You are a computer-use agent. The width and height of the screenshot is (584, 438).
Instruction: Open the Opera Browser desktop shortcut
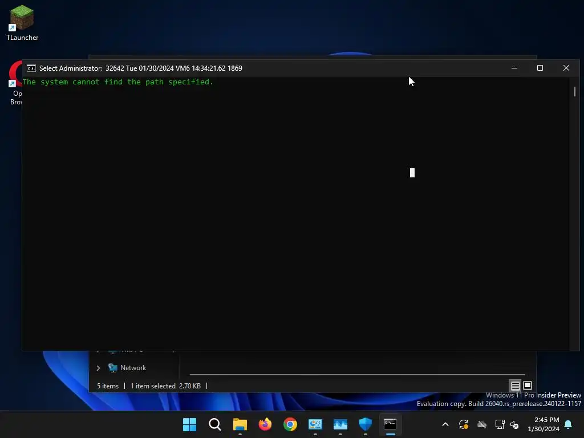[15, 83]
